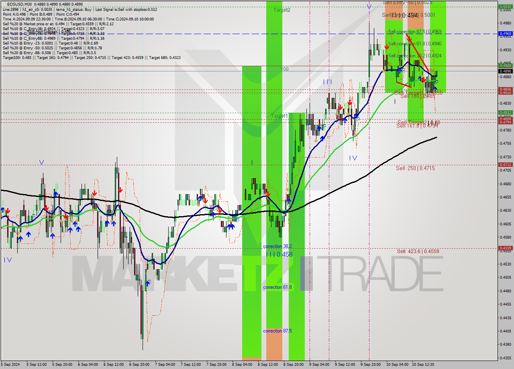Click '5 Sep 12:00' on the time axis
The width and height of the screenshot is (514, 369).
(x=36, y=365)
